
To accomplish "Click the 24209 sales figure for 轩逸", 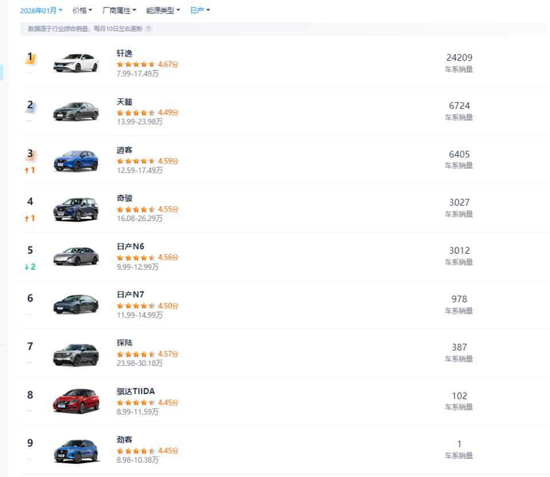I will click(459, 57).
